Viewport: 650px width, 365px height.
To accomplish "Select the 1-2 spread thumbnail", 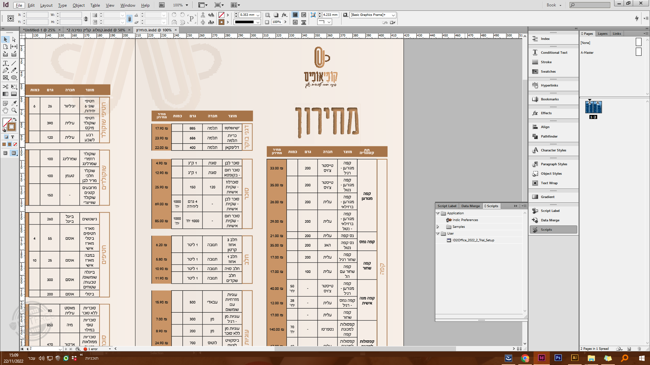I will tap(593, 107).
